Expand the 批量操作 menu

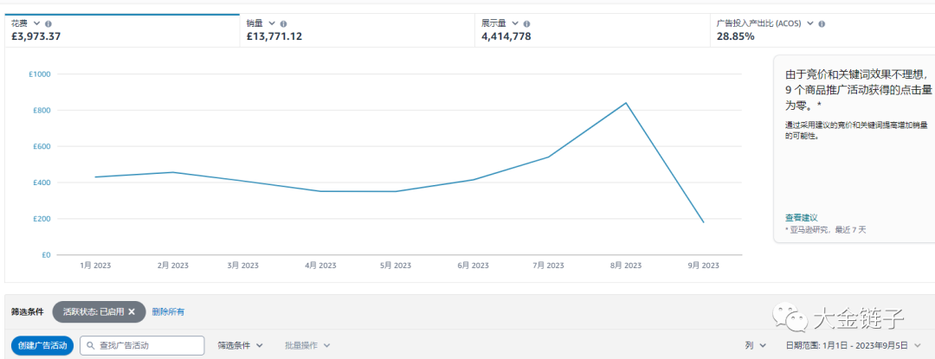coord(307,345)
